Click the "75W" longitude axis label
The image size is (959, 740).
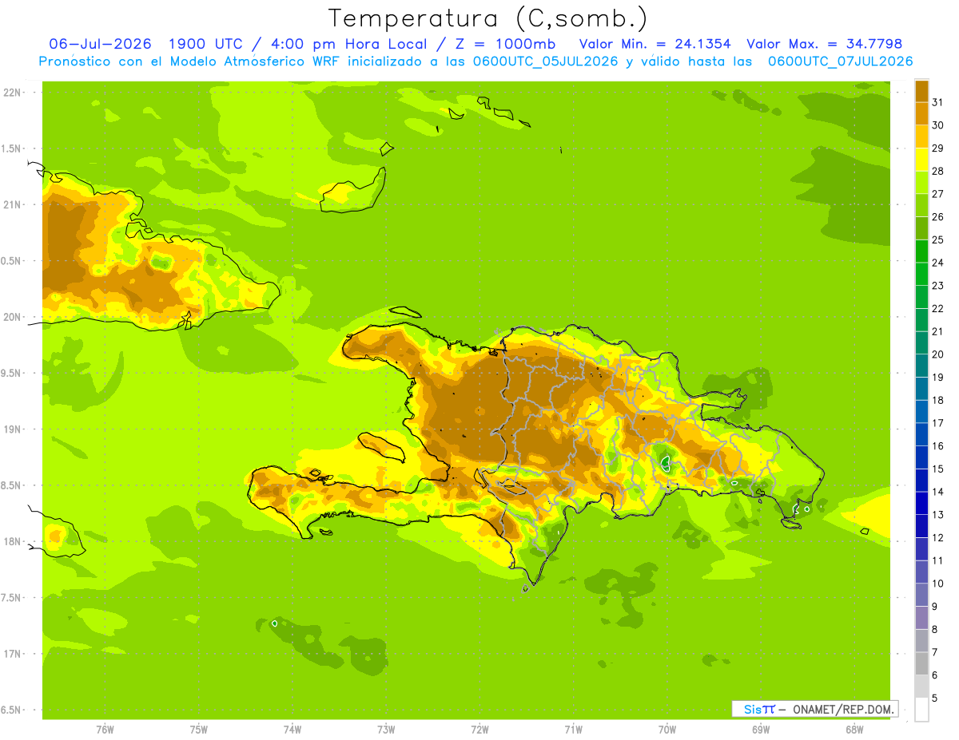point(199,729)
